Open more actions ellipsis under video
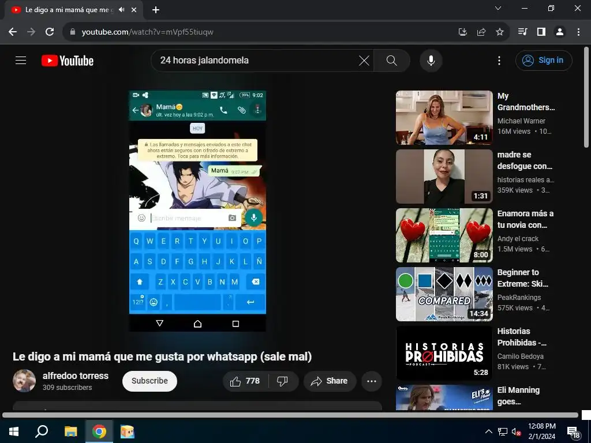591x443 pixels. coord(372,381)
